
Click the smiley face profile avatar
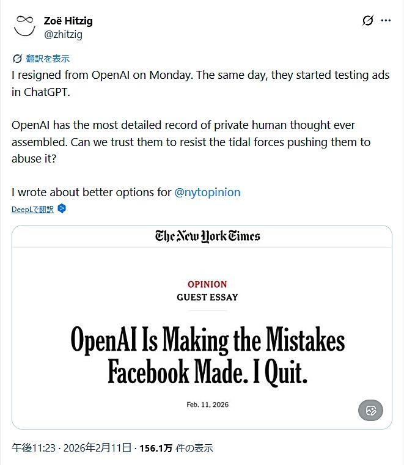tap(24, 26)
